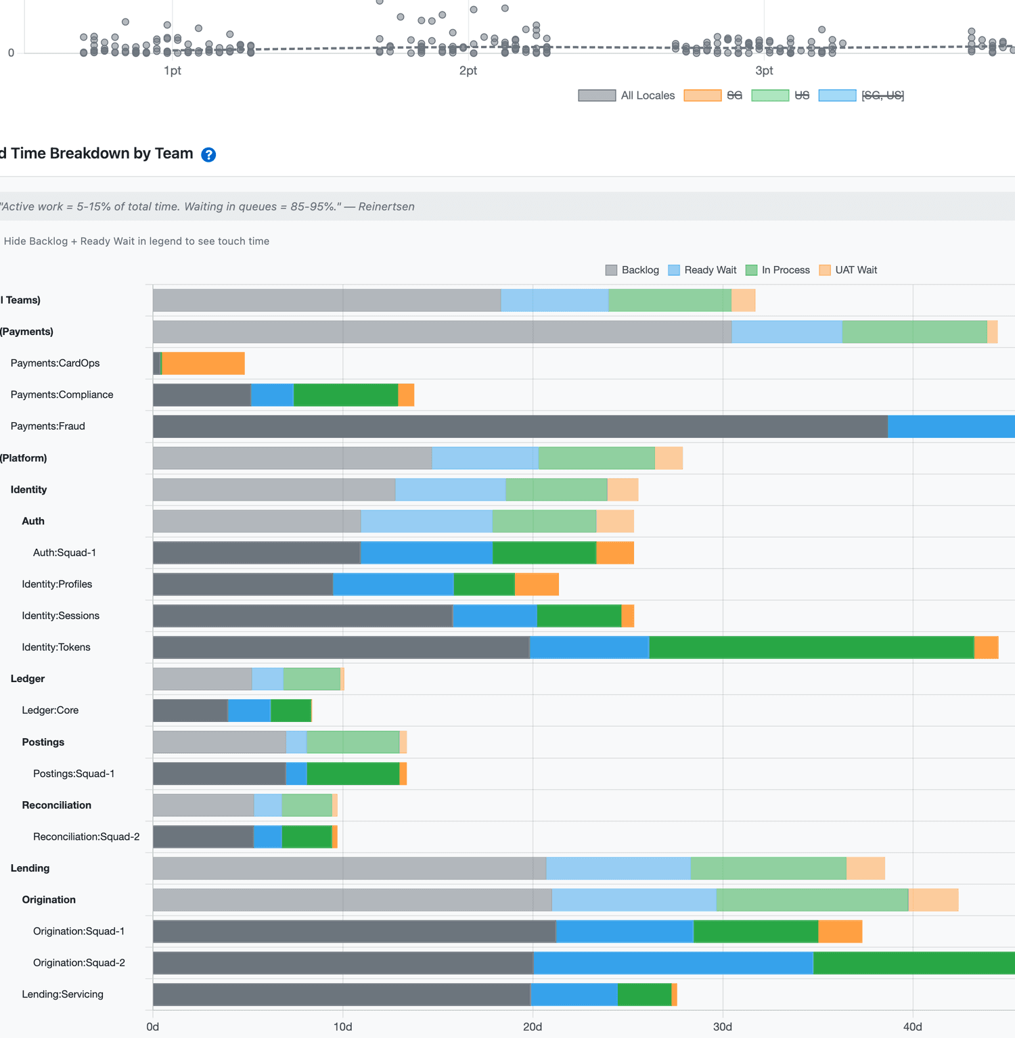Select the Identity:Tokens row label
Viewport: 1015px width, 1038px height.
click(x=56, y=648)
